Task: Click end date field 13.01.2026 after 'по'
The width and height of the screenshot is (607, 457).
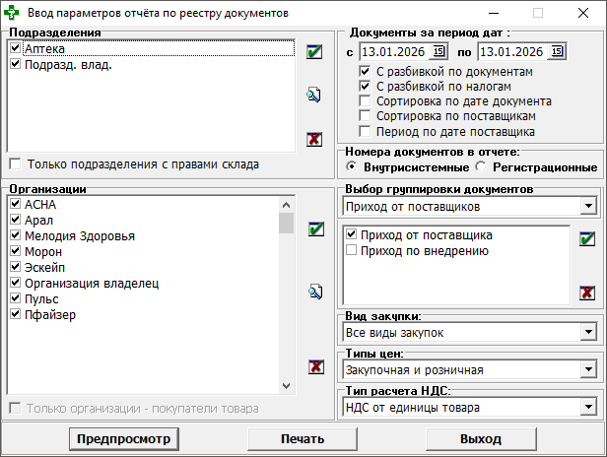Action: [513, 52]
